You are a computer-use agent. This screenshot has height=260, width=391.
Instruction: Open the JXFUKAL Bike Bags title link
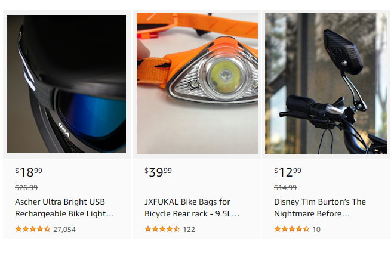pyautogui.click(x=192, y=208)
